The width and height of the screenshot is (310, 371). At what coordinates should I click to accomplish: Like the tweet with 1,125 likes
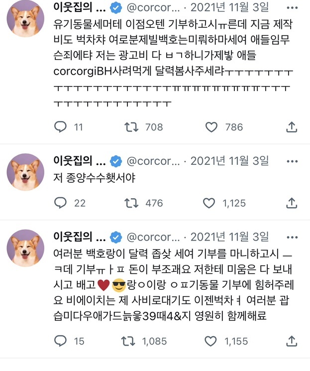coord(208,203)
